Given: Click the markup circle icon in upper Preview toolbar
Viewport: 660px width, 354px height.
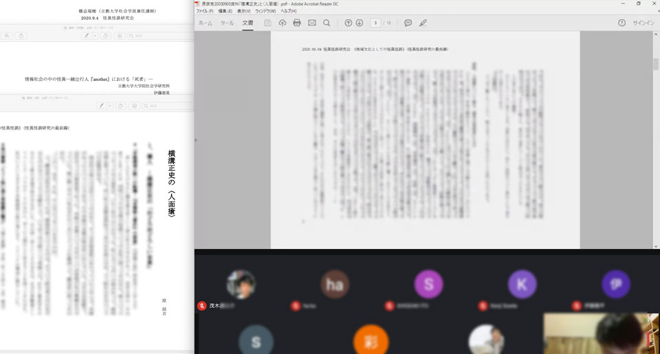Looking at the screenshot, I should pos(120,36).
